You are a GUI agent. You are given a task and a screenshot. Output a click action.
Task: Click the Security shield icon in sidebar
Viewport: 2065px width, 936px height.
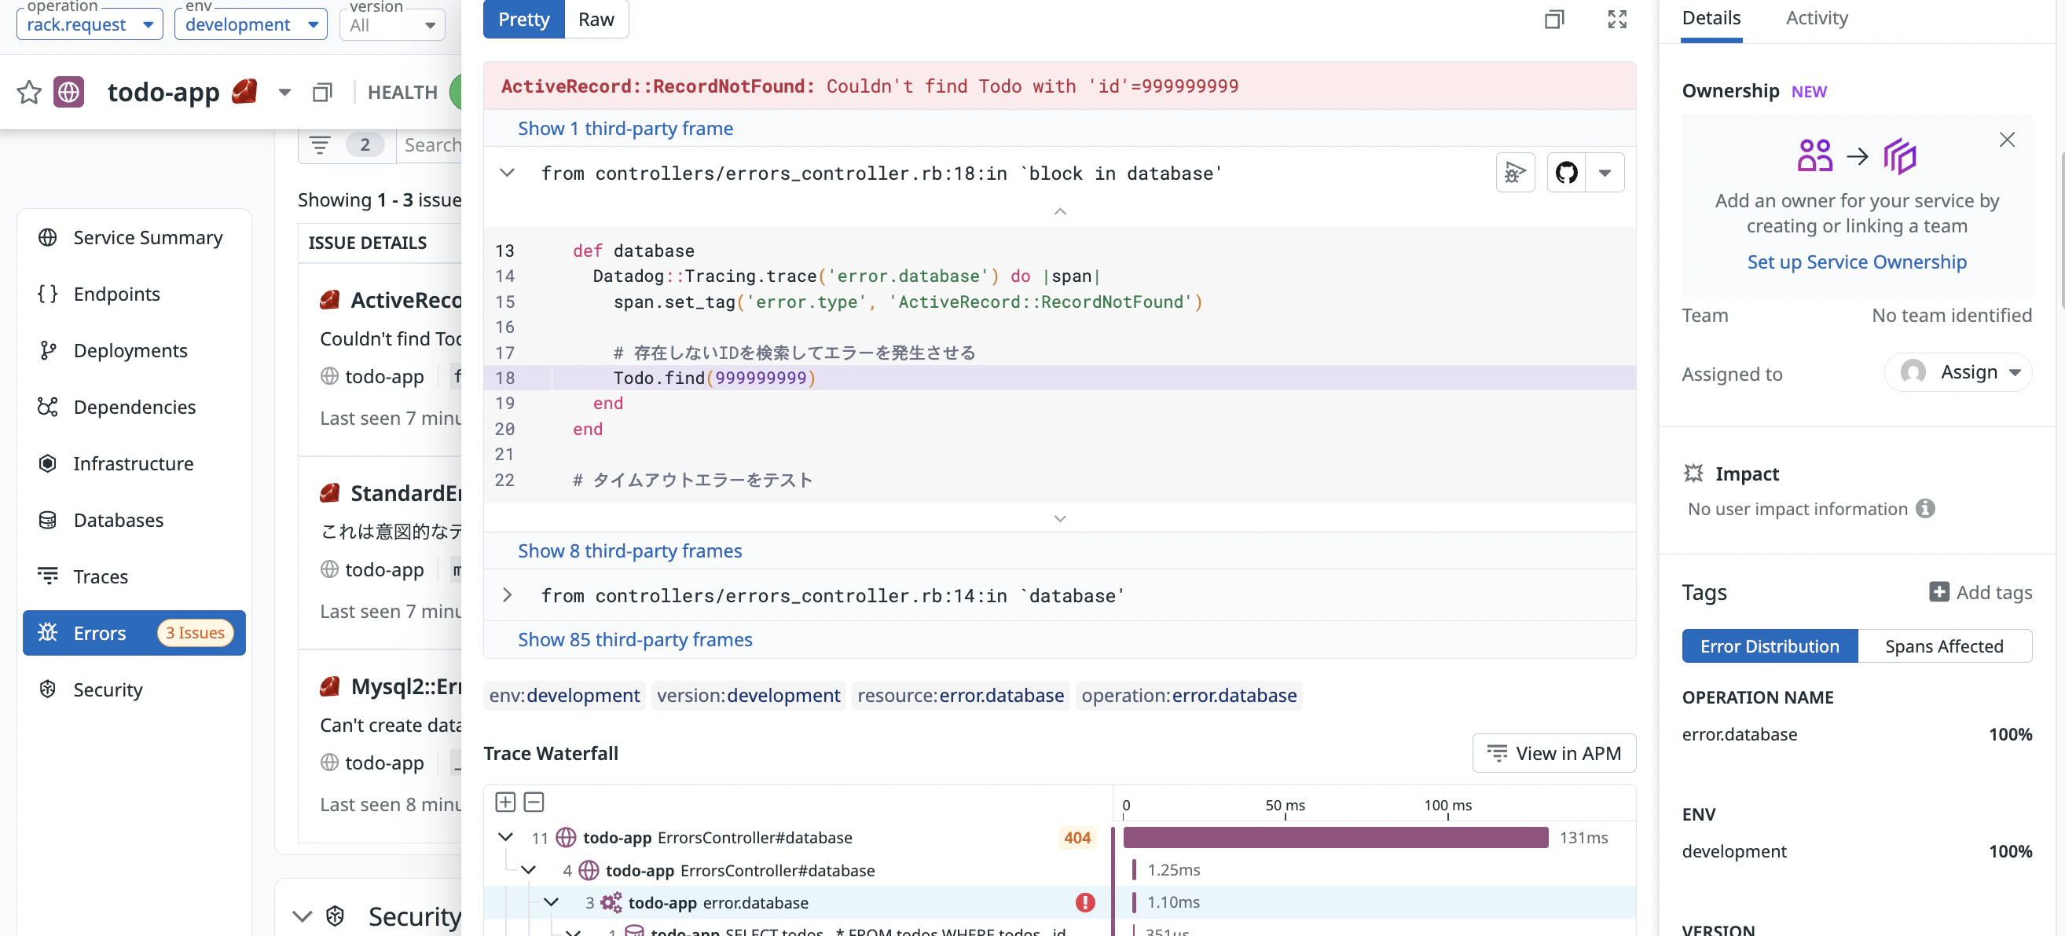pos(48,689)
